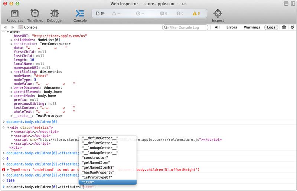Click the children[2].offsetHeight command entry
This screenshot has width=297, height=191.
pyautogui.click(x=42, y=175)
